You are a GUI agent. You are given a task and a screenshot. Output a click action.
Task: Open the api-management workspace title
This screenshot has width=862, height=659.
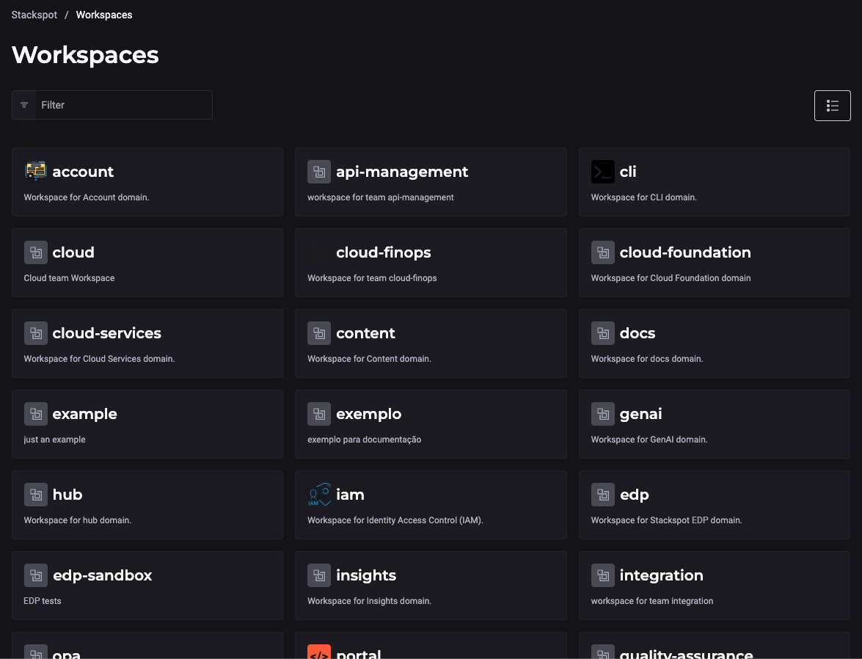[x=402, y=172]
